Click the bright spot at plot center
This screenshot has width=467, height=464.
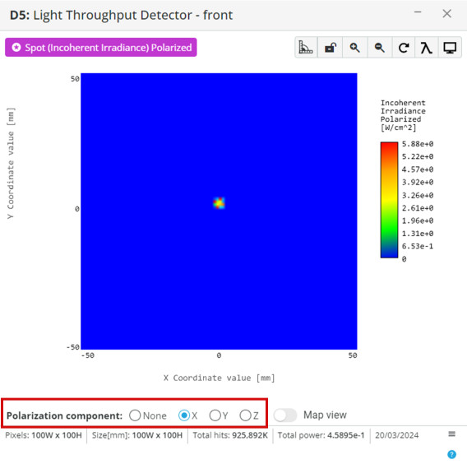(x=219, y=203)
